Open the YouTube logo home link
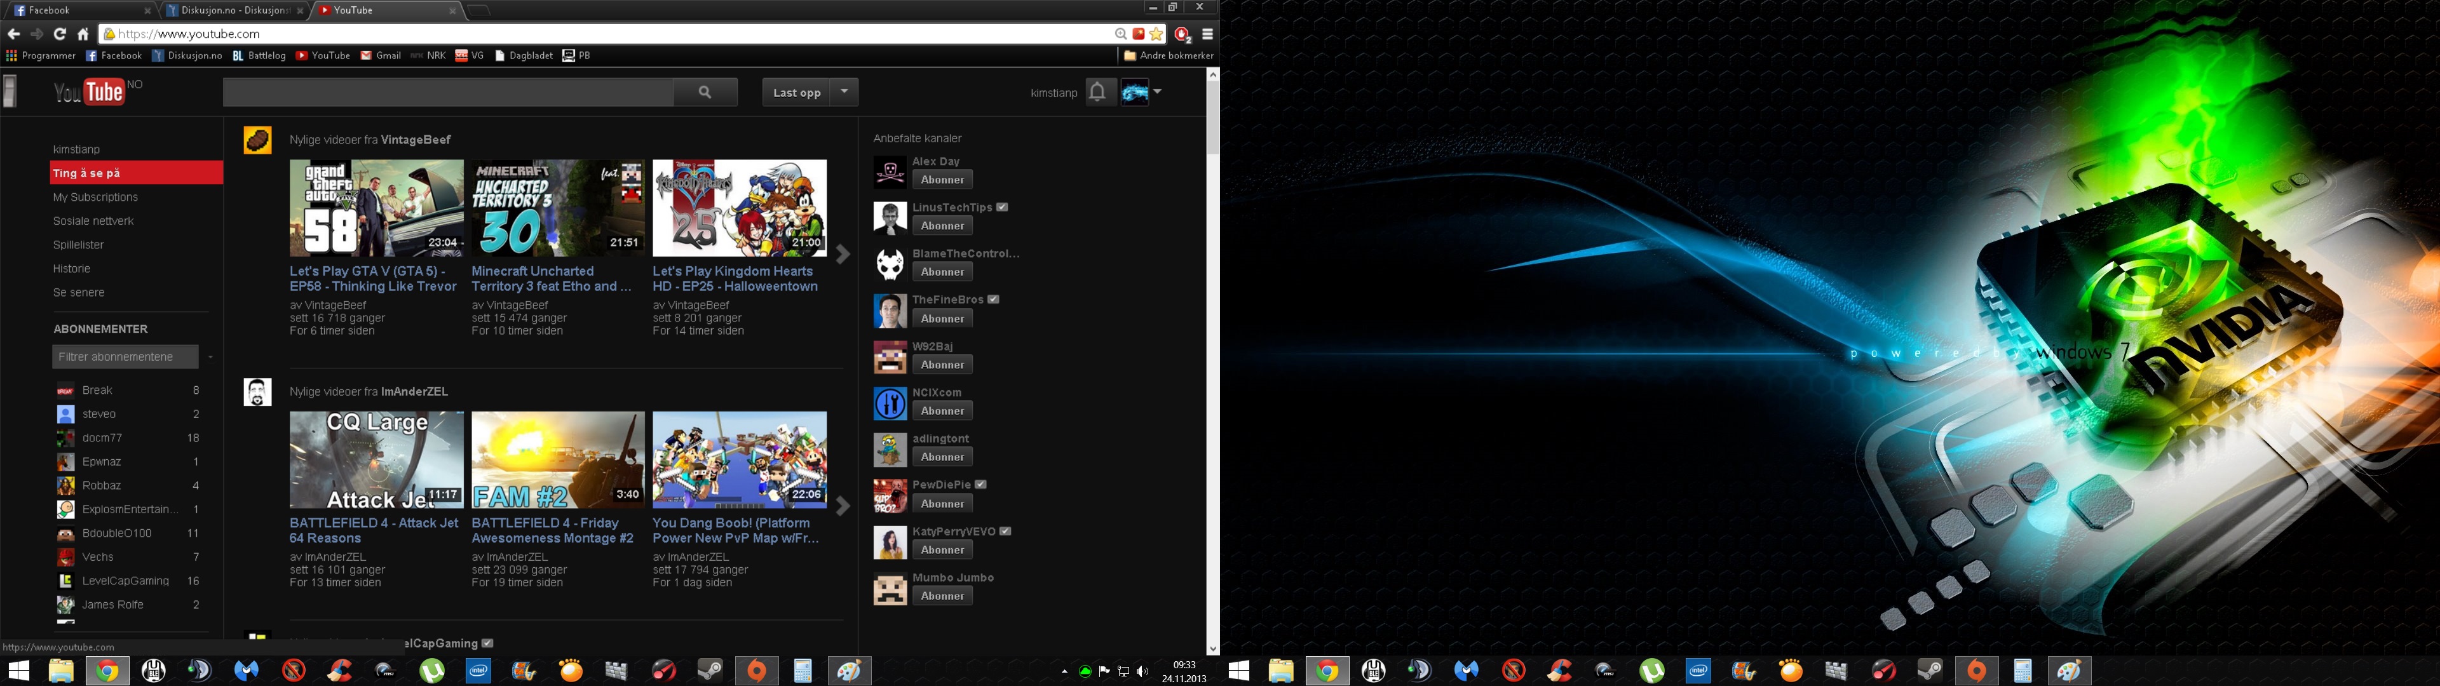 point(90,92)
